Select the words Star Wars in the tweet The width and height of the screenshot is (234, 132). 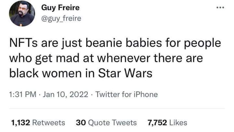tap(125, 73)
